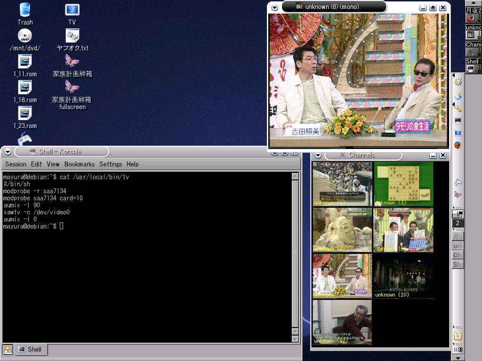Open the Trash desktop icon
The width and height of the screenshot is (482, 361).
coord(25,14)
